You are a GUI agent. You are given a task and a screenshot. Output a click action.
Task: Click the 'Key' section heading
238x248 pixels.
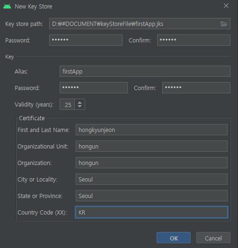point(9,57)
